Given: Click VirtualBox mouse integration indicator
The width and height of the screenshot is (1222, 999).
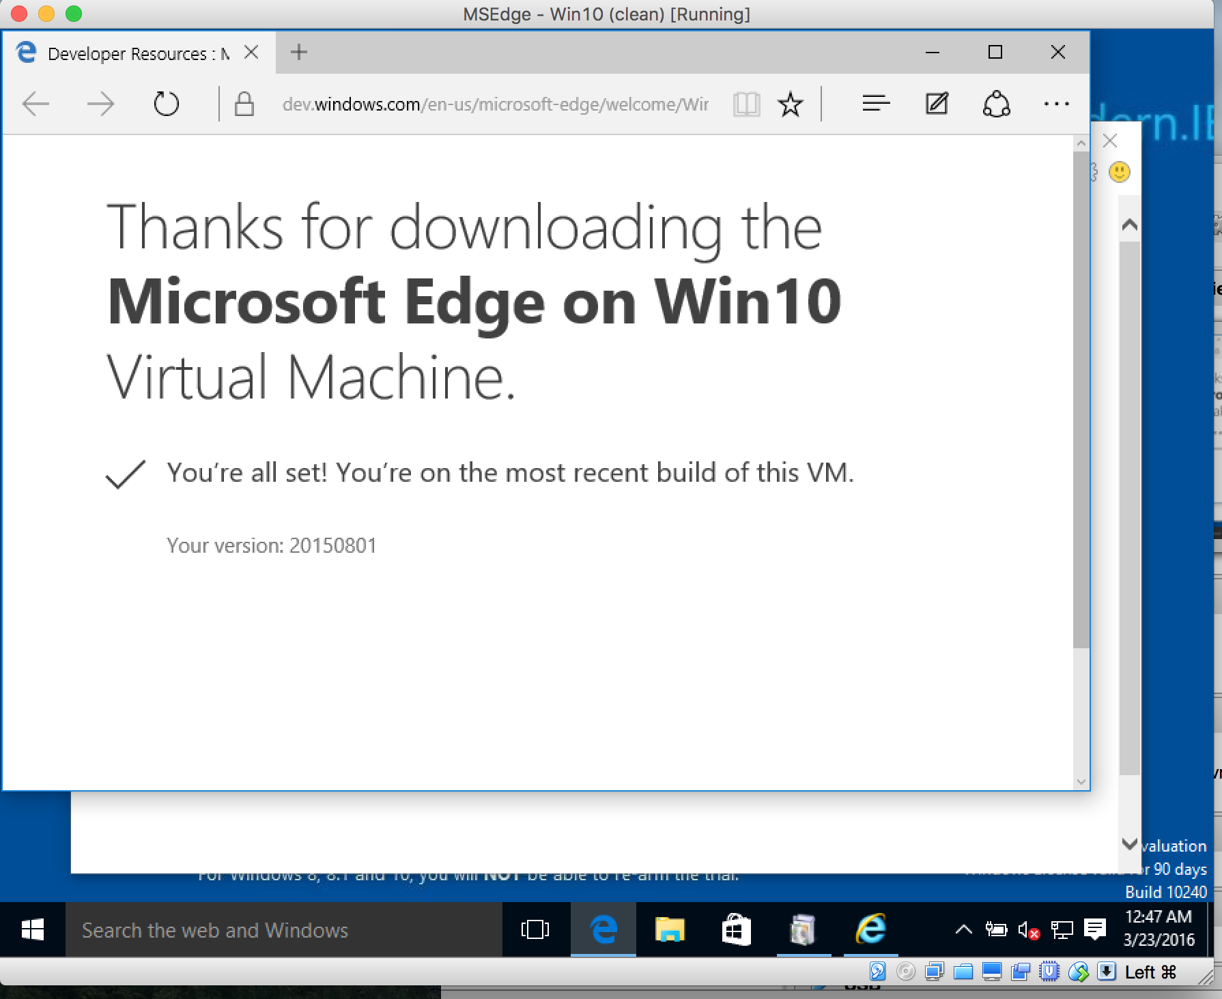Looking at the screenshot, I should coord(1078,972).
